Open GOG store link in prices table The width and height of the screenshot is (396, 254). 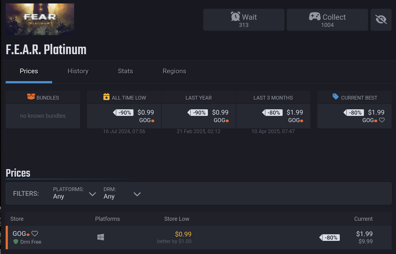(x=21, y=234)
